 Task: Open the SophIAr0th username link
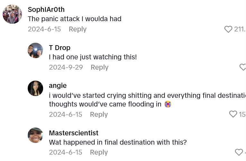46,10
